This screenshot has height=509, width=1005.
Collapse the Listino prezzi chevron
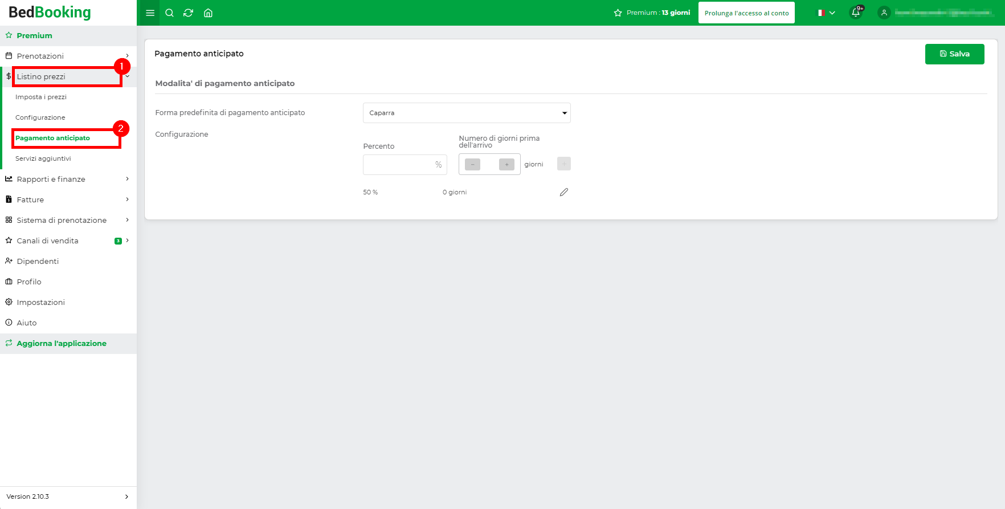pyautogui.click(x=127, y=76)
